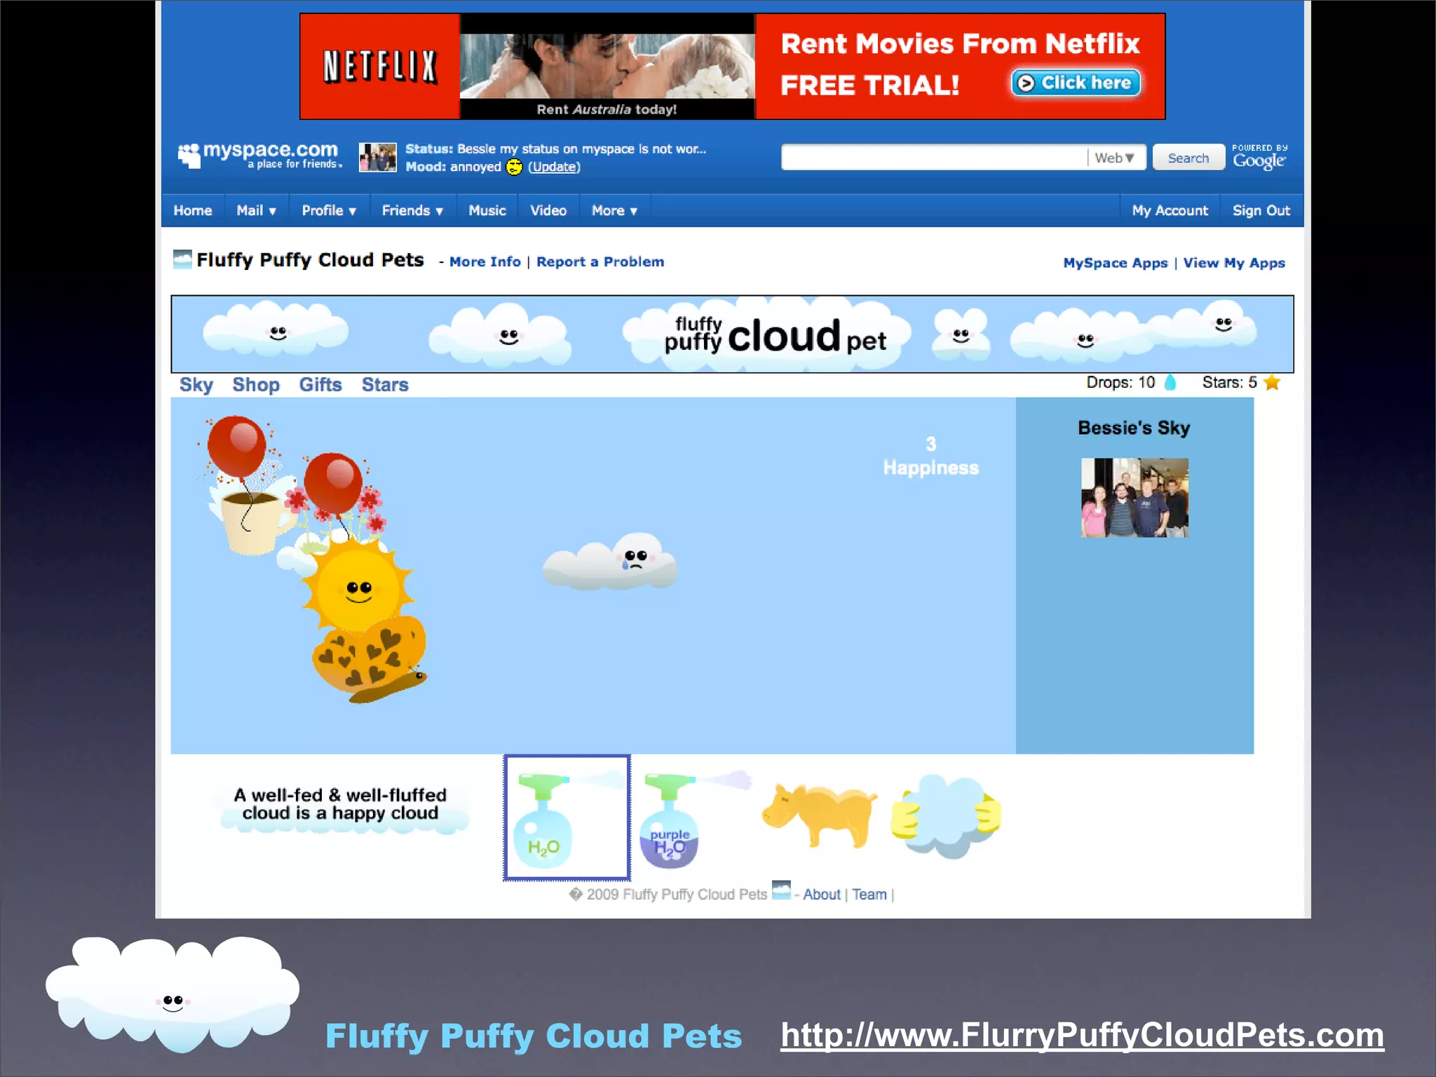Click the app icon before Fluffy Puffy title
Viewport: 1436px width, 1077px height.
pos(182,259)
